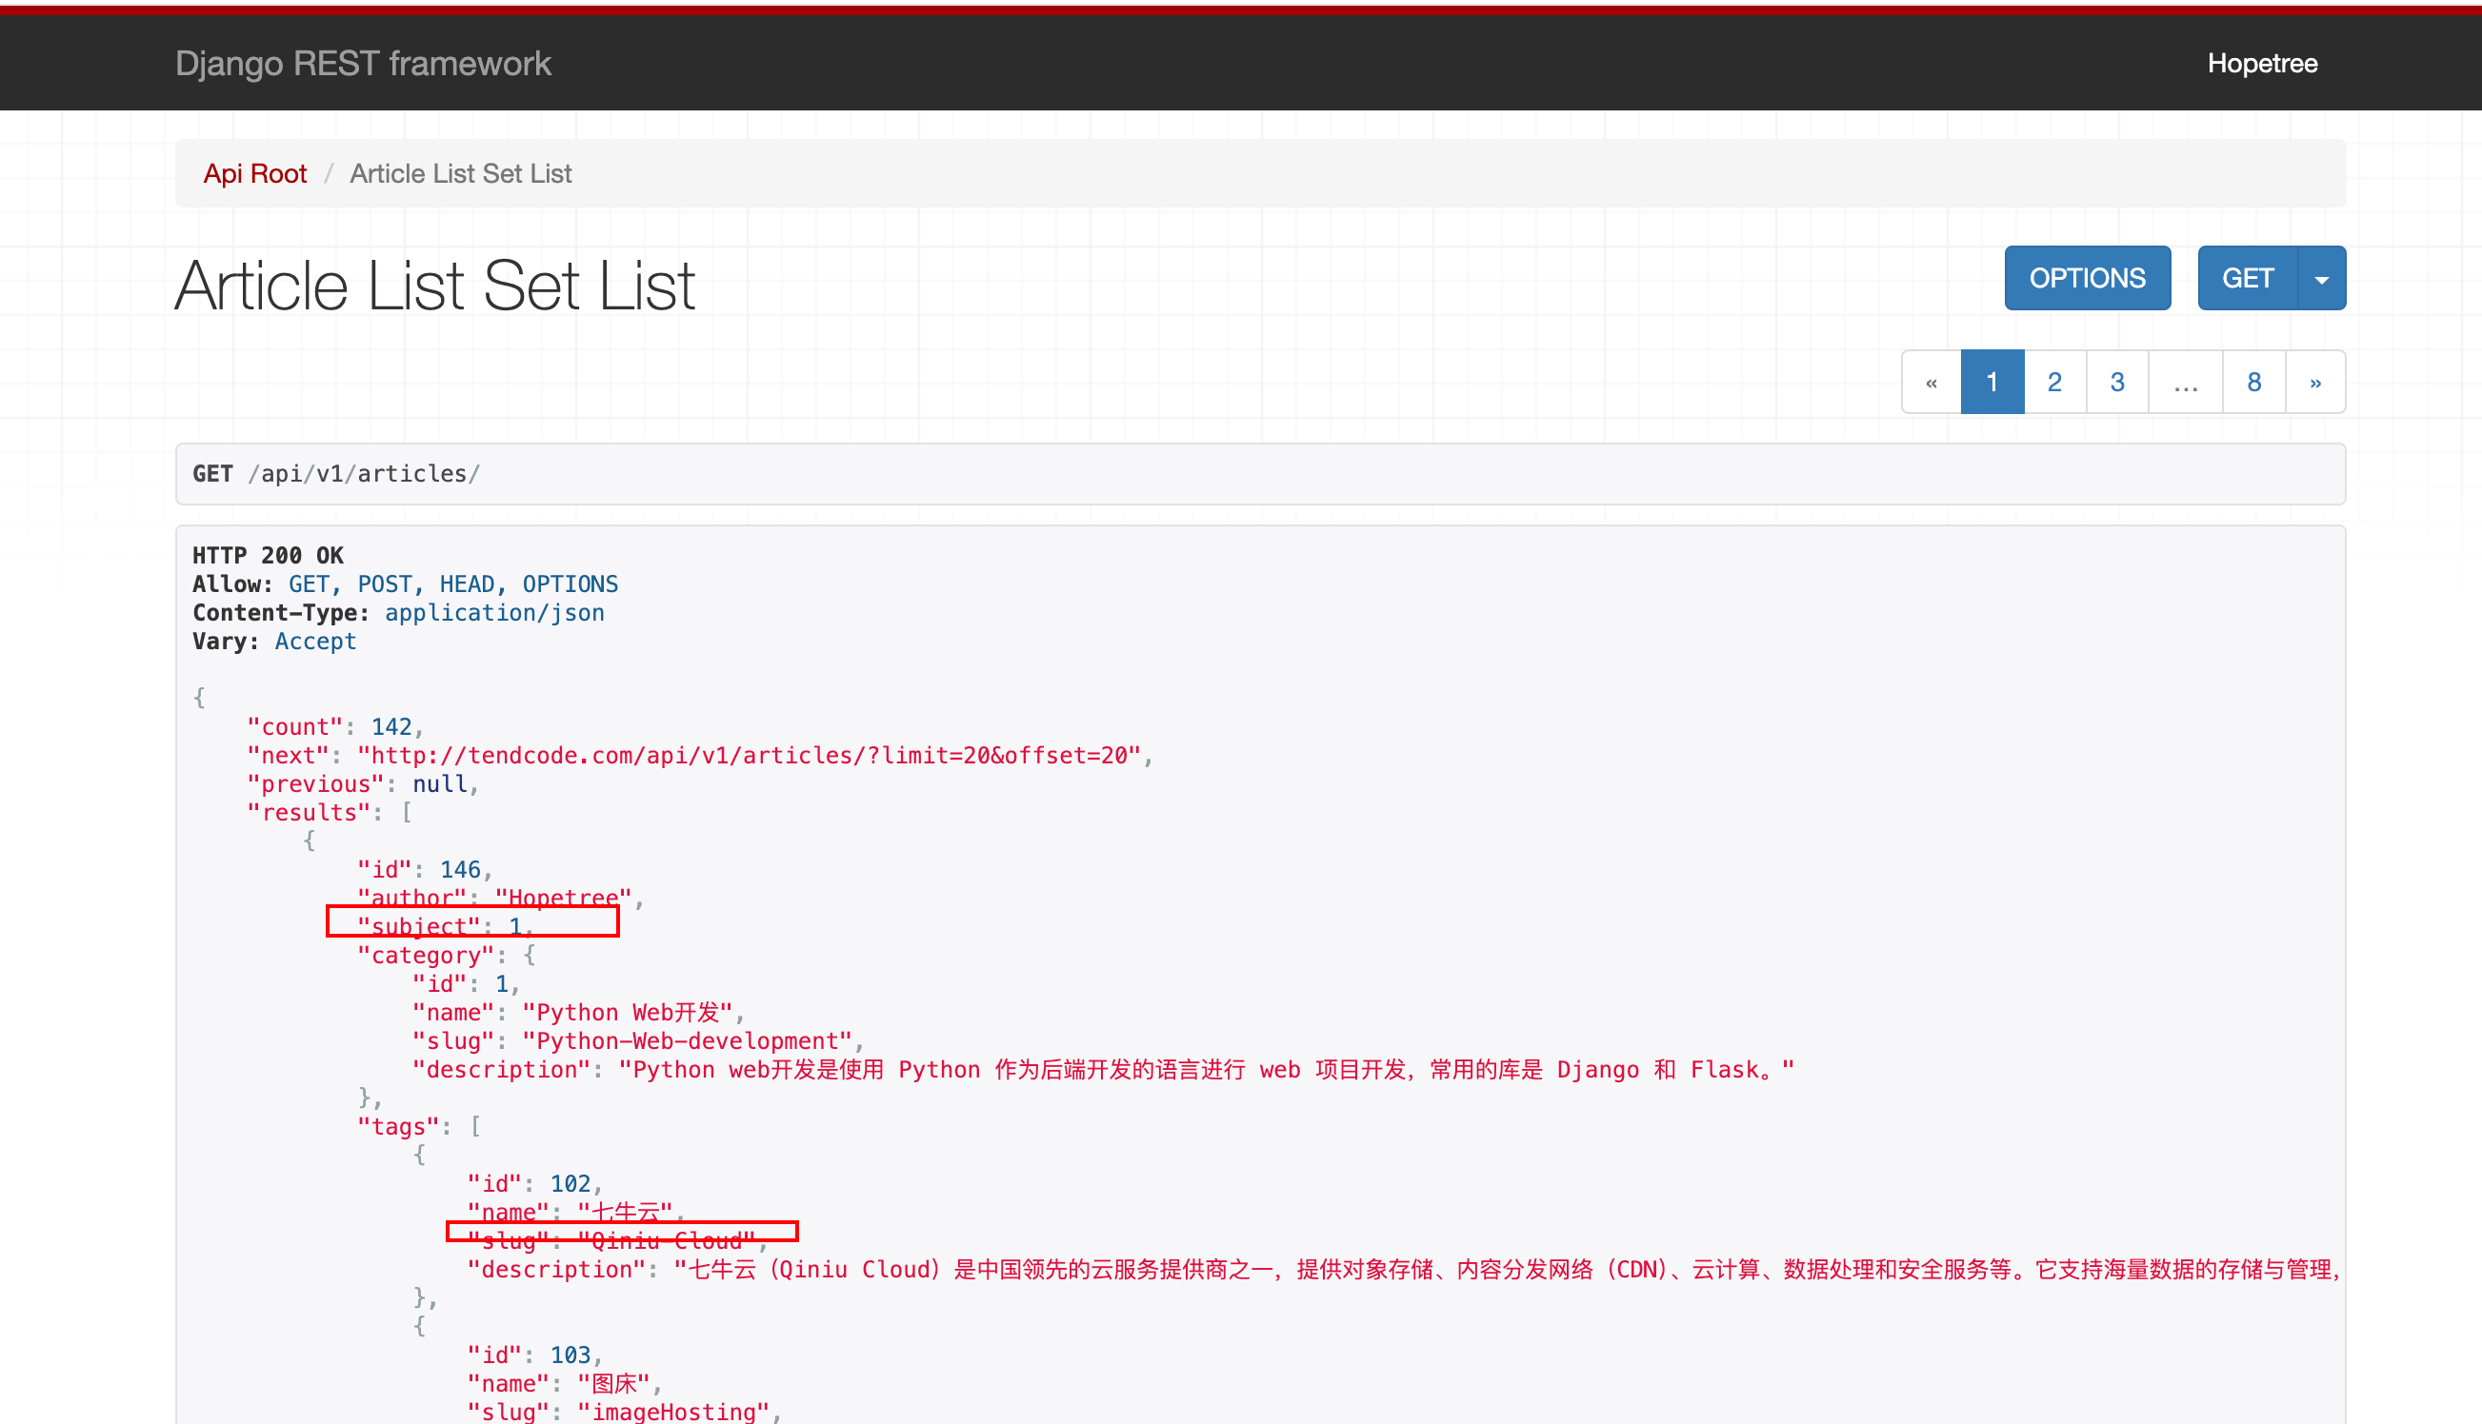Click the GET button
2482x1424 pixels.
[x=2247, y=278]
